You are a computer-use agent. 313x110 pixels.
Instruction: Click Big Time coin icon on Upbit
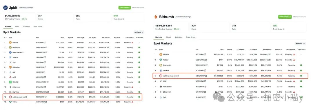[x=10, y=92]
